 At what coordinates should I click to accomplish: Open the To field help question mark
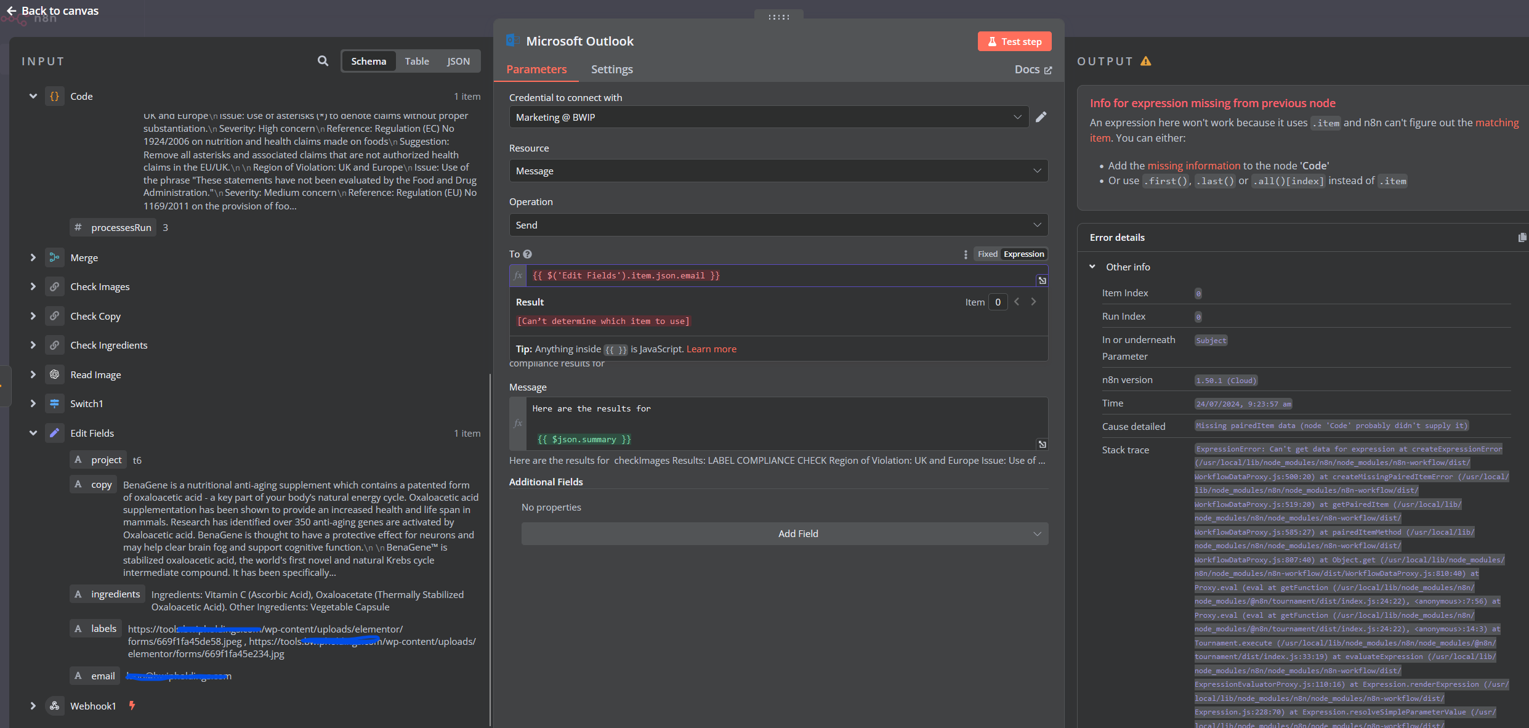click(528, 254)
